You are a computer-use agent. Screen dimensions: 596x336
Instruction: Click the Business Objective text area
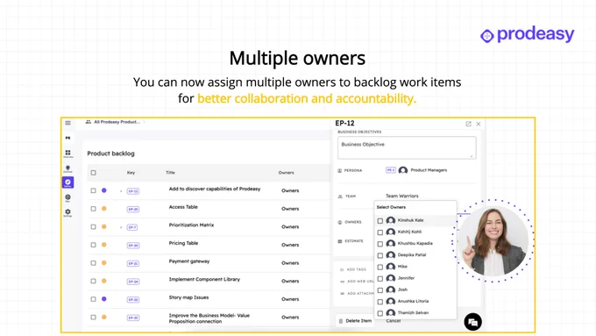click(407, 147)
